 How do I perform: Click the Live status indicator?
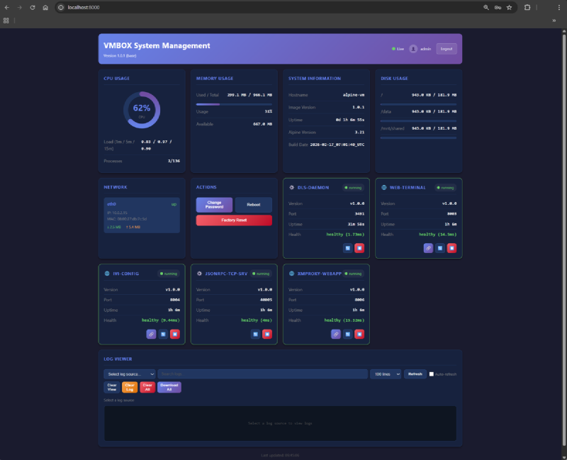[x=395, y=48]
